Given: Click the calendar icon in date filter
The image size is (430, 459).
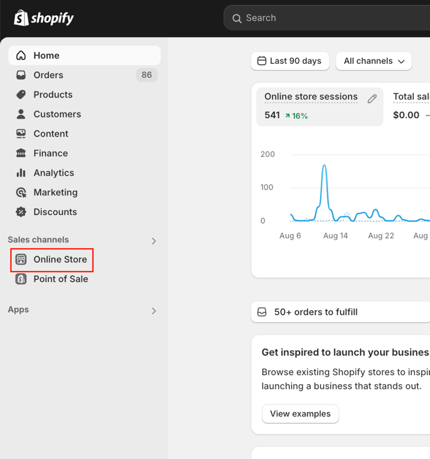Looking at the screenshot, I should click(261, 61).
